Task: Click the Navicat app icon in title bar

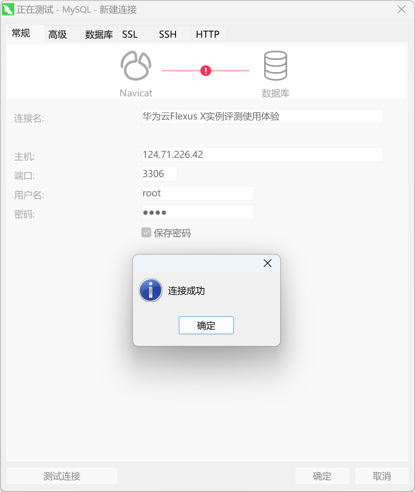Action: point(8,9)
